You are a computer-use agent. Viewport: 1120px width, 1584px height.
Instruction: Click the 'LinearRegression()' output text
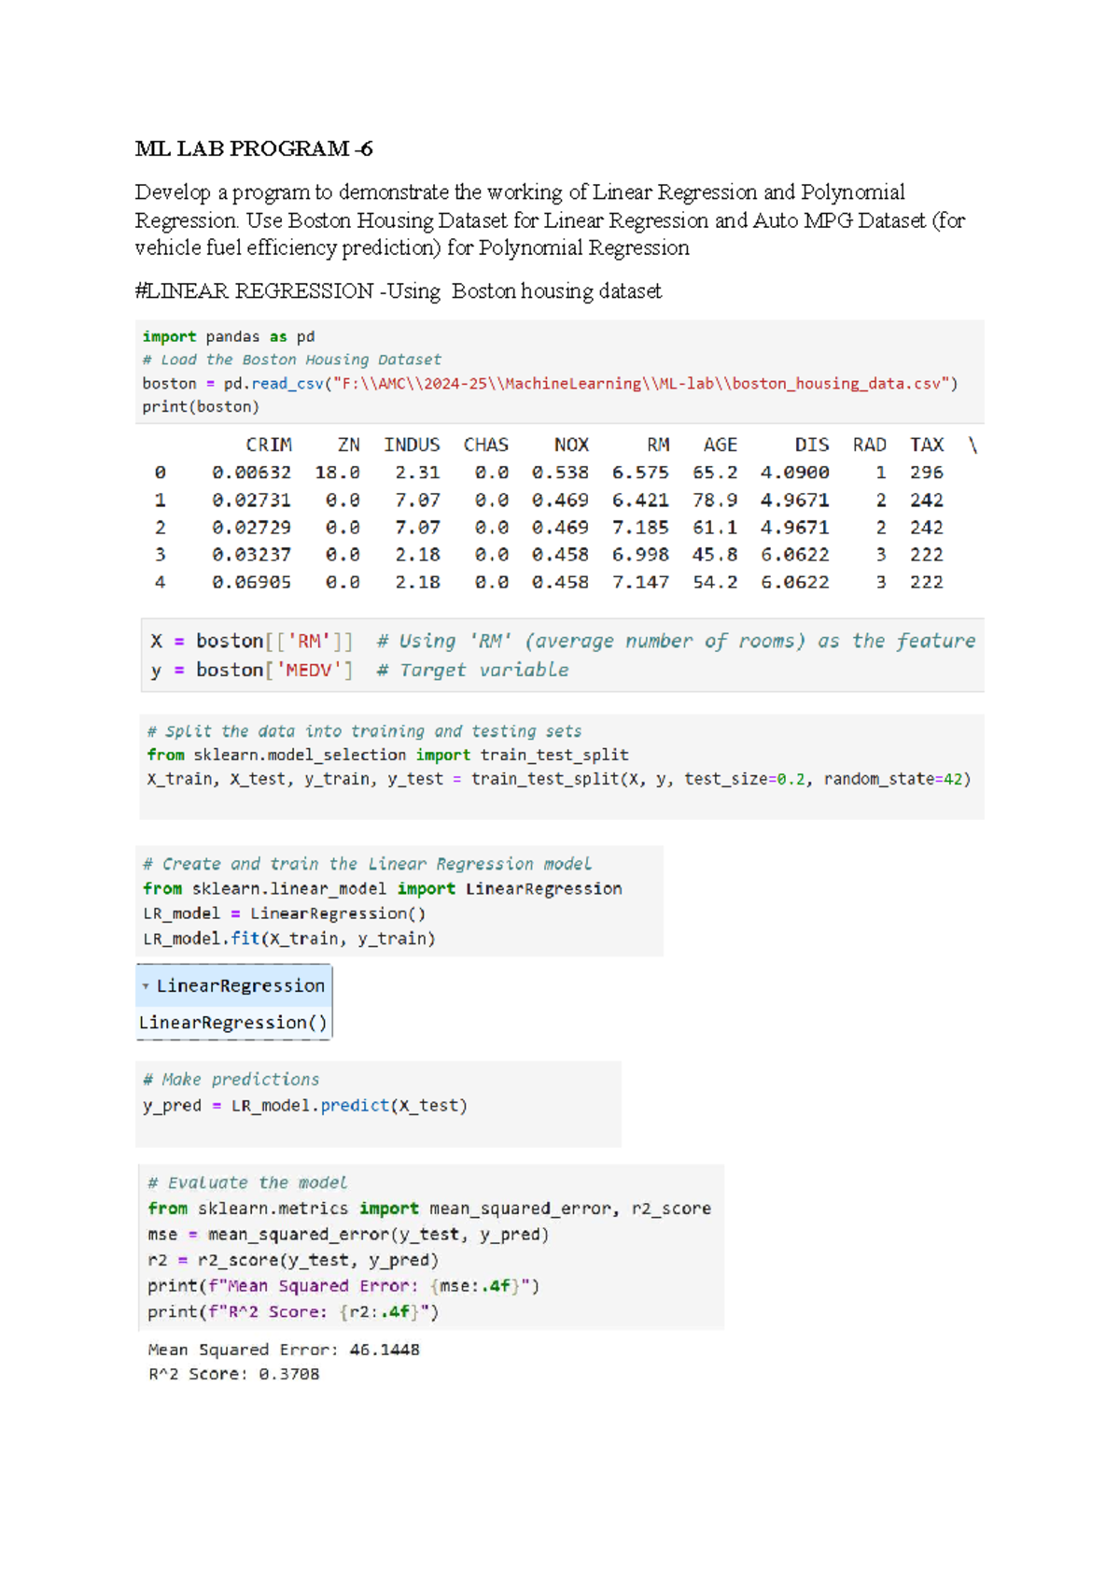pyautogui.click(x=233, y=1024)
